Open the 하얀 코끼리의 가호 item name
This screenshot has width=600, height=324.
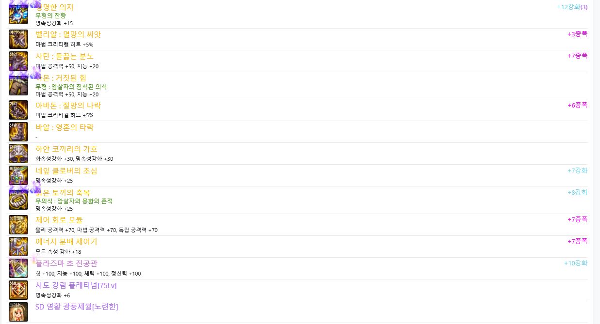(x=66, y=149)
